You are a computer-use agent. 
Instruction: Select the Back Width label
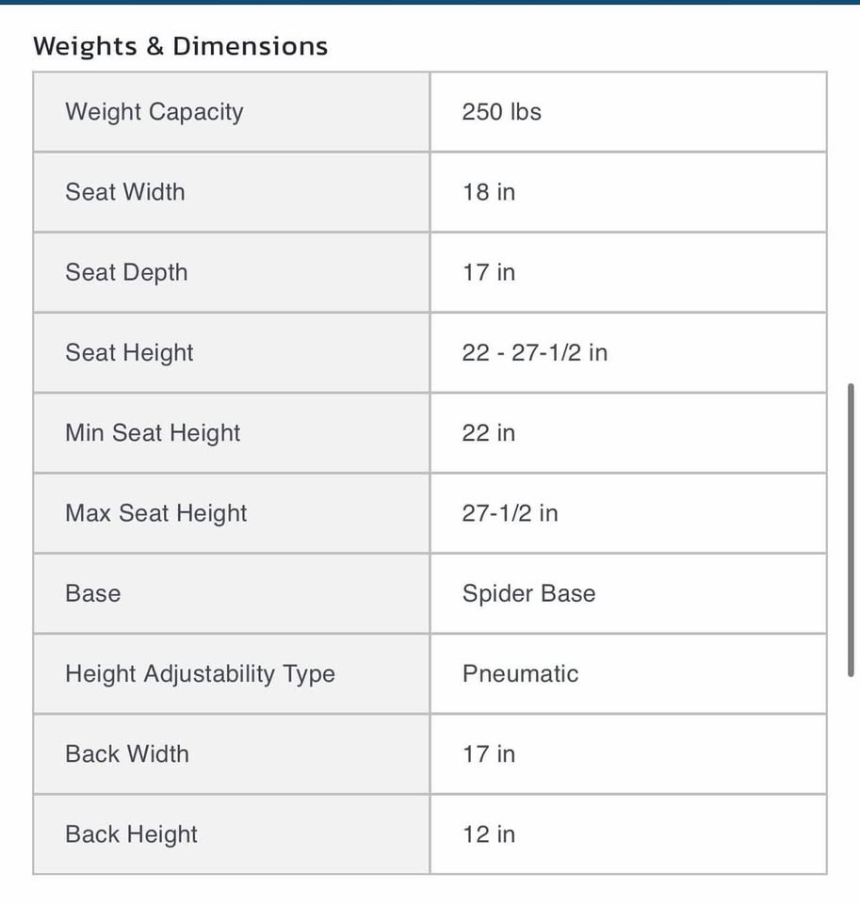127,754
